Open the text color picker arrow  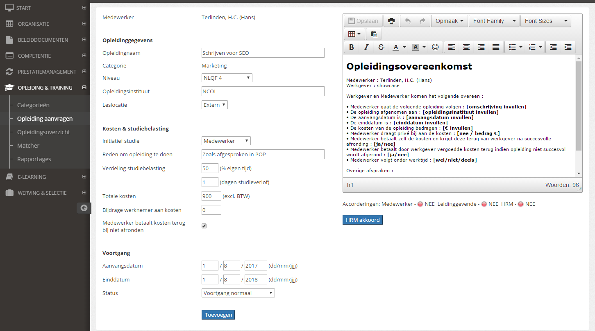tap(404, 47)
